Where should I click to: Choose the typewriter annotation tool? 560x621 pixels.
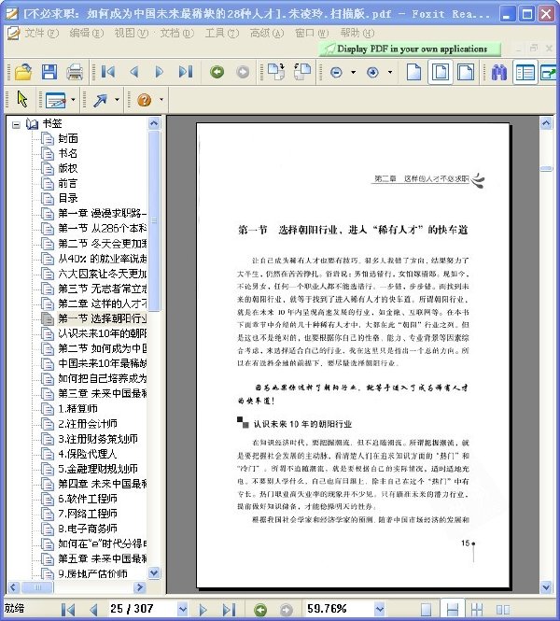coord(55,100)
